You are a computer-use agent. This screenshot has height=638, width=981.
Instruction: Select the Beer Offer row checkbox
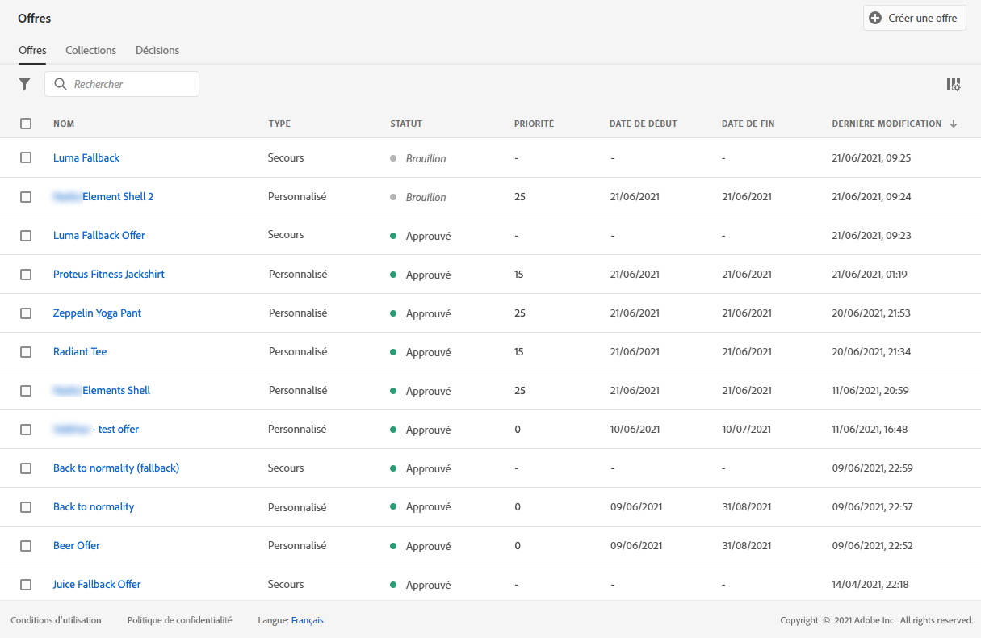26,546
